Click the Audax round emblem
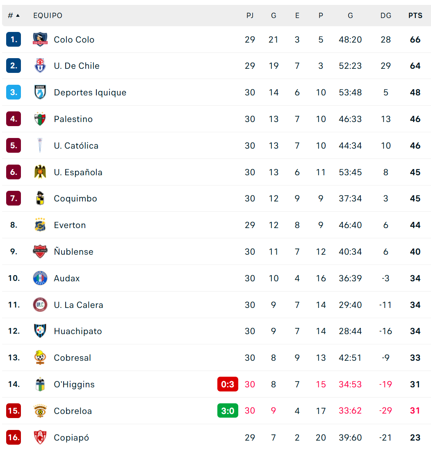Image resolution: width=431 pixels, height=450 pixels. click(40, 278)
